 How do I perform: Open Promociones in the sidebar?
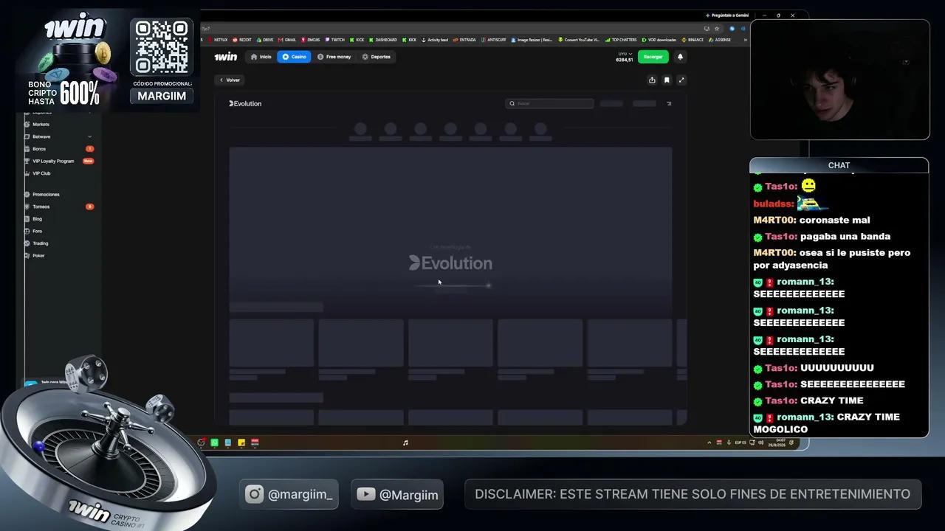[x=46, y=195]
